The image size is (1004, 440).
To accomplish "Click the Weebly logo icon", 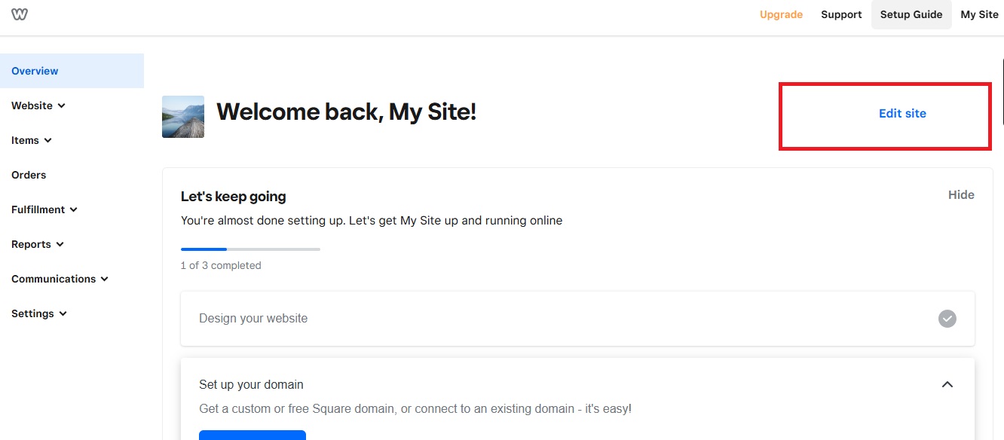I will click(x=20, y=14).
